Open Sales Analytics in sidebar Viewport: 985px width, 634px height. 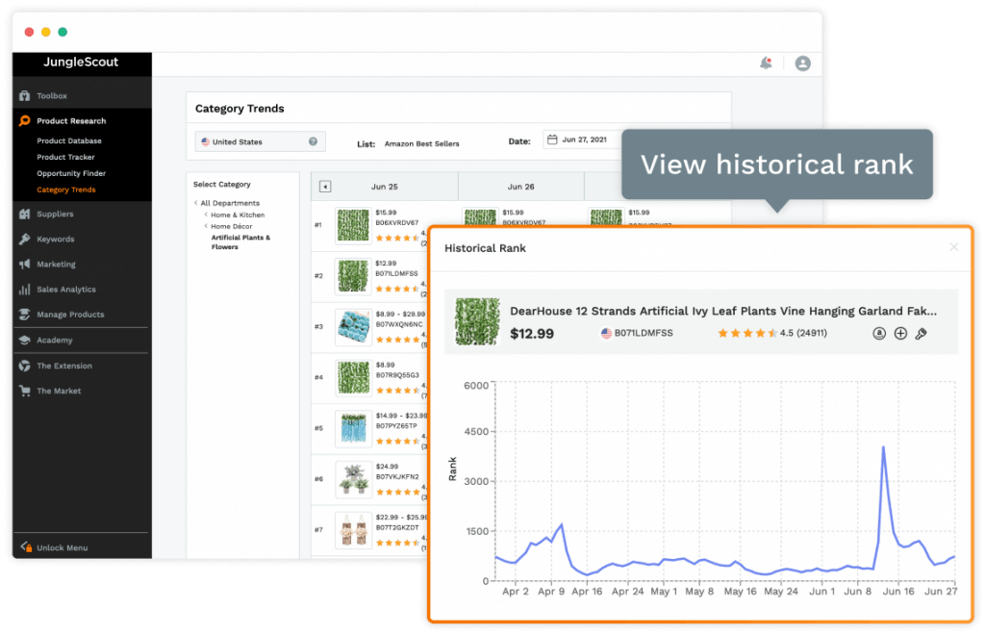pyautogui.click(x=66, y=289)
